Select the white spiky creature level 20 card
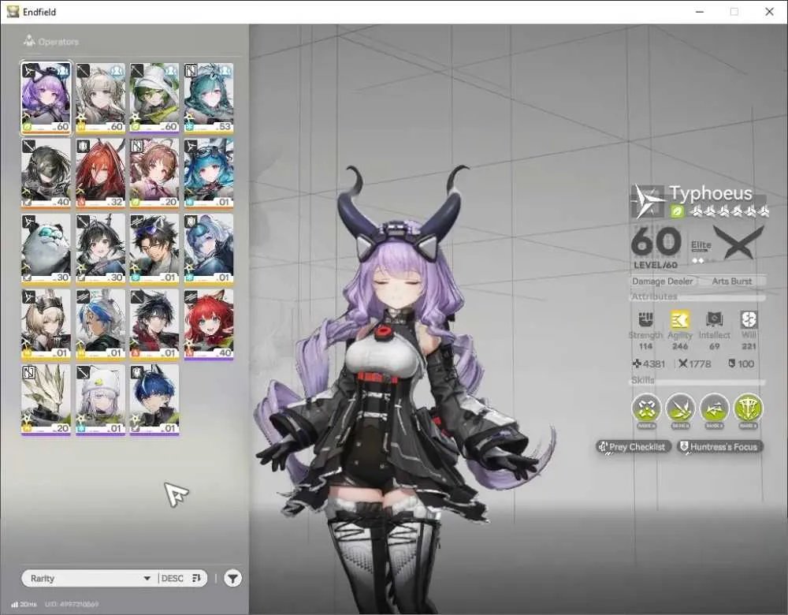Viewport: 788px width, 615px height. pyautogui.click(x=46, y=401)
